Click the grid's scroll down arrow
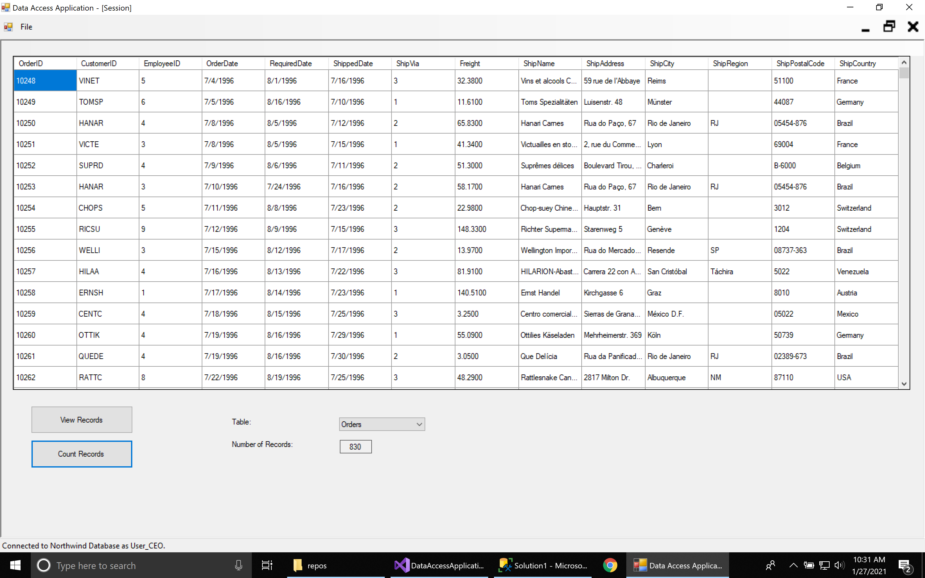 tap(904, 384)
